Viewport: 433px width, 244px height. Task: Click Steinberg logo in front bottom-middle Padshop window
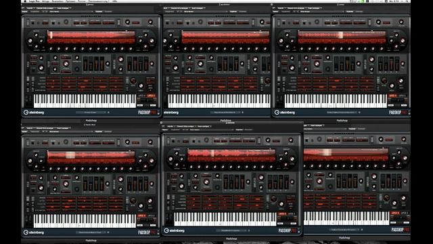click(x=175, y=230)
